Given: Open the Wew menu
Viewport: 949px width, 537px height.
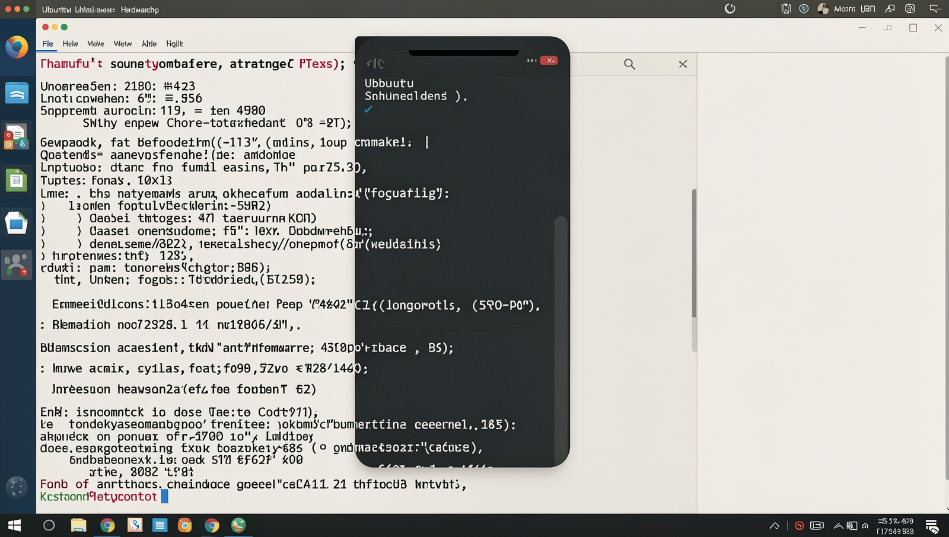Looking at the screenshot, I should click(x=123, y=44).
